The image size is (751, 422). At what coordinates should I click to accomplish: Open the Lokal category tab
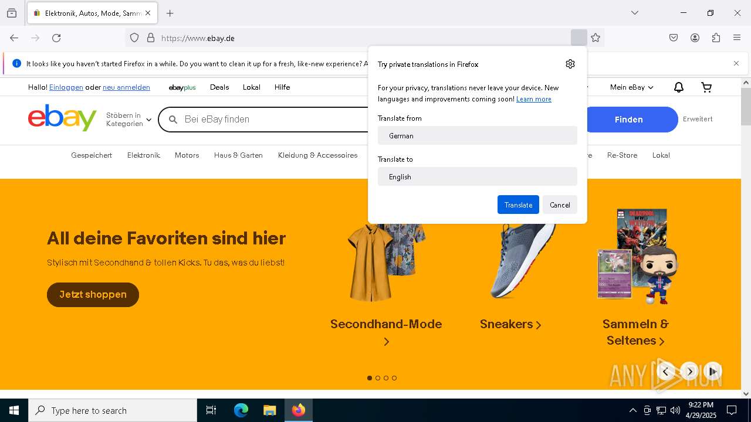tap(661, 155)
